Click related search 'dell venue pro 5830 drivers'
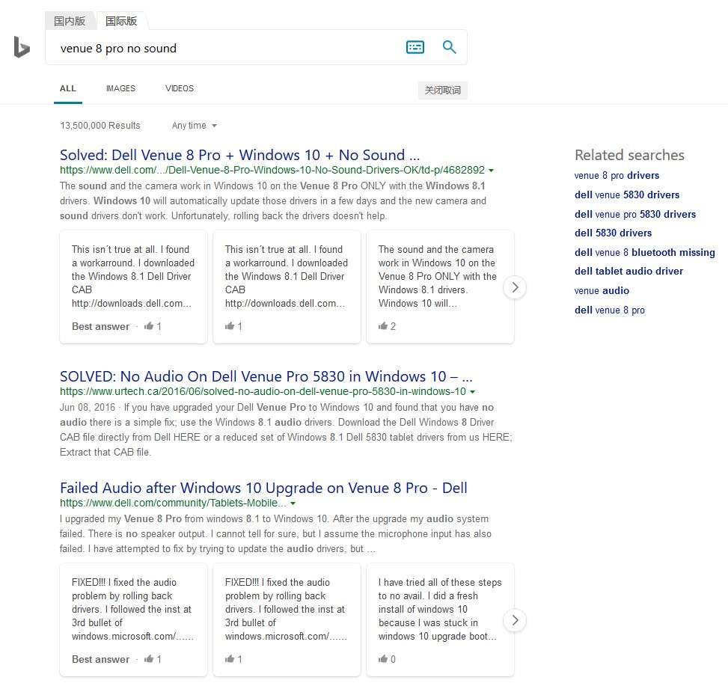The image size is (728, 686). [x=635, y=215]
